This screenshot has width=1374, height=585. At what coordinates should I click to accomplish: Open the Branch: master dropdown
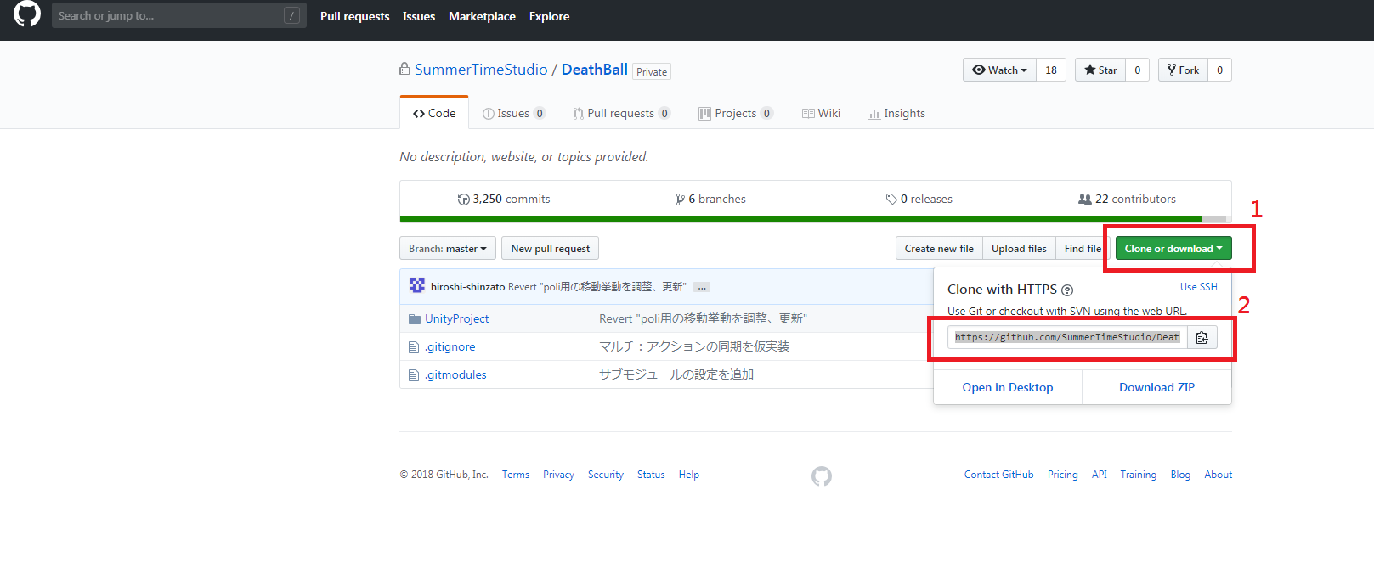coord(448,248)
